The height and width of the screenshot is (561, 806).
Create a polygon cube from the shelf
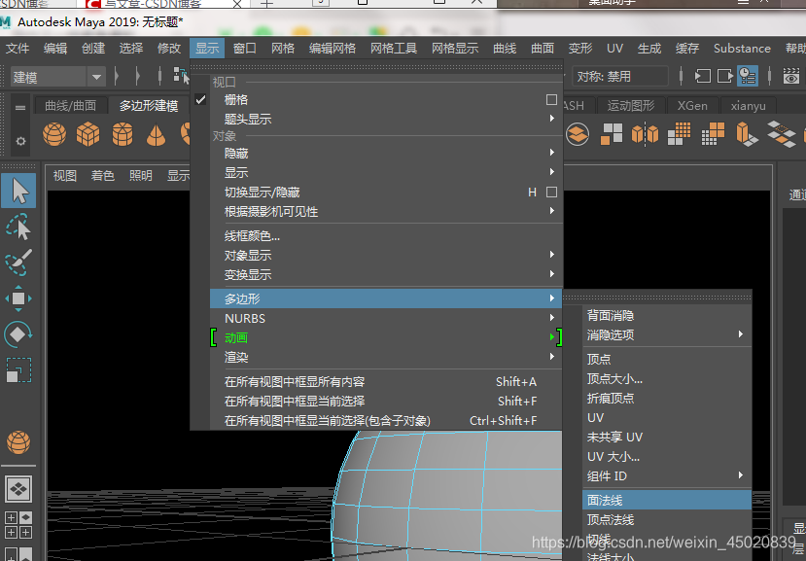[88, 134]
